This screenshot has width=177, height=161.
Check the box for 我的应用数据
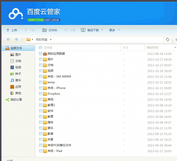(x=41, y=54)
